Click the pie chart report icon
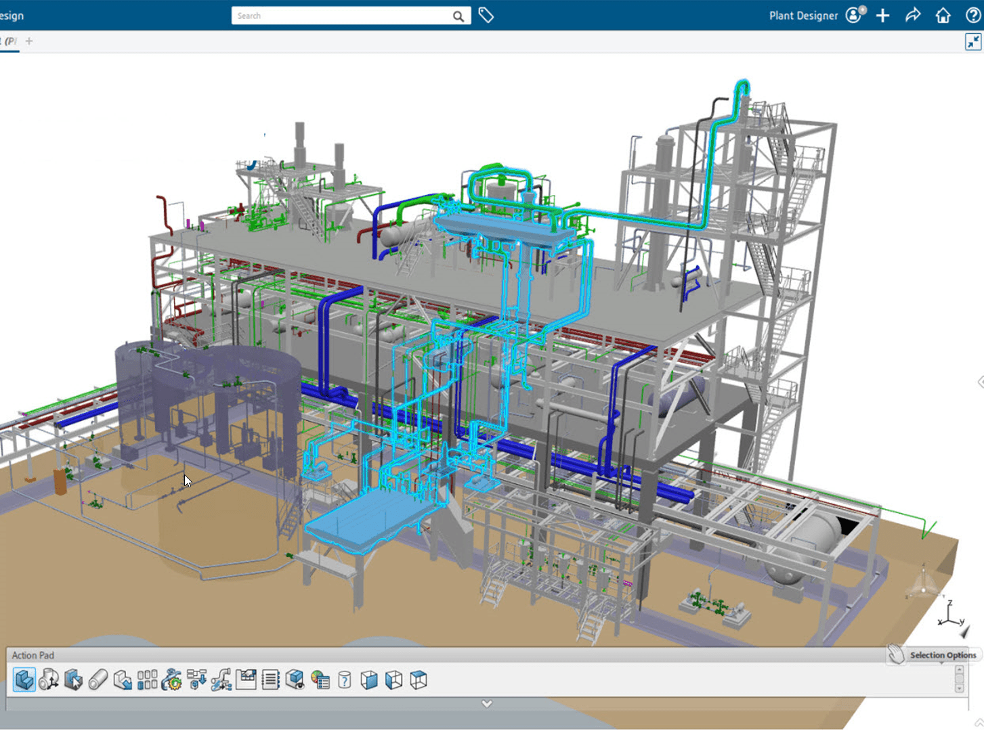 coord(319,680)
